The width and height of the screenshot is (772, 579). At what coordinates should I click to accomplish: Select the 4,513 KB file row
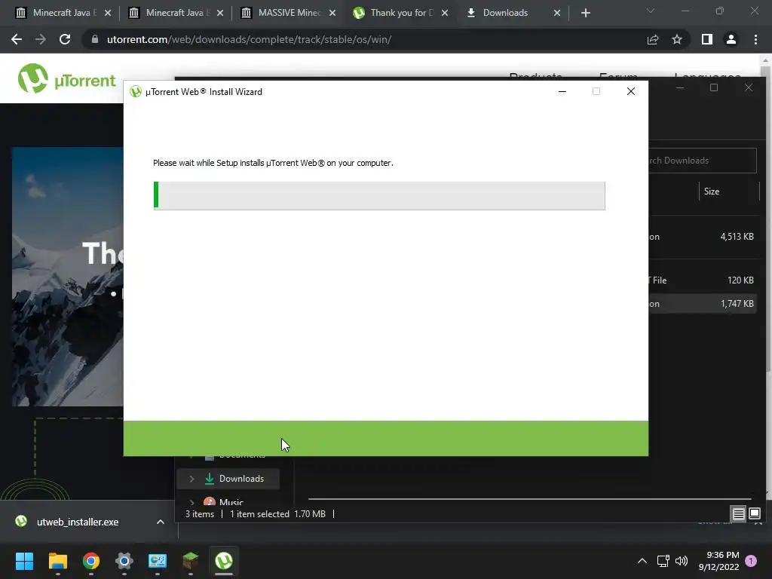click(x=702, y=237)
